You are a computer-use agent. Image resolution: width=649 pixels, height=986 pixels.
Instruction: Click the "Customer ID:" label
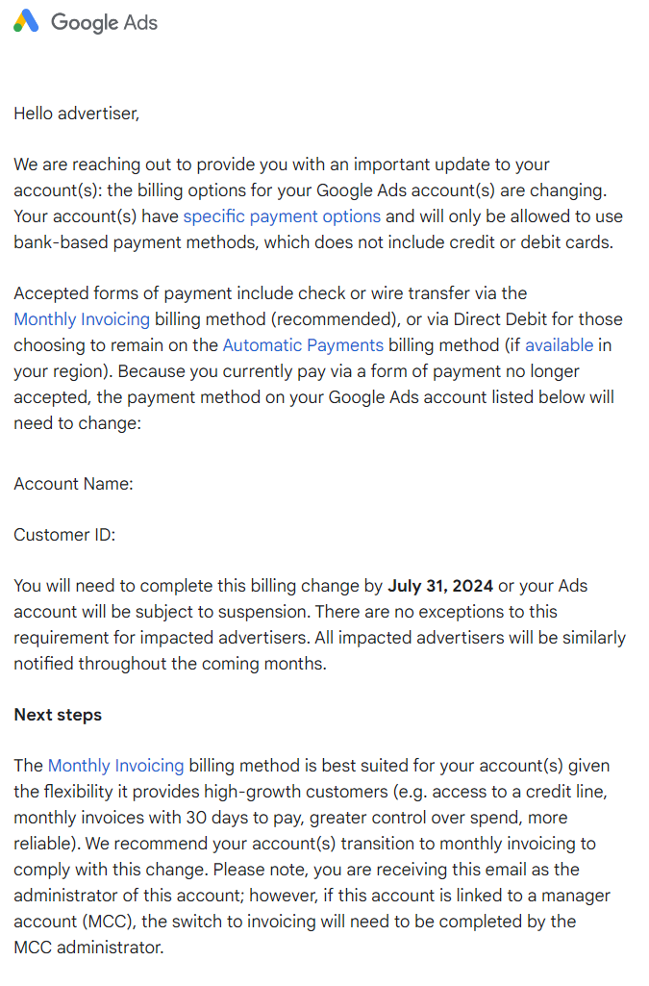point(64,535)
